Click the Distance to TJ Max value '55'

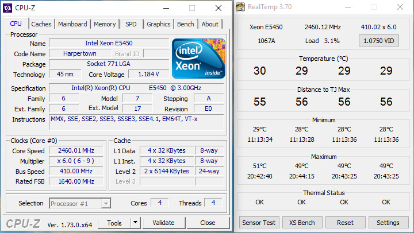coord(259,102)
